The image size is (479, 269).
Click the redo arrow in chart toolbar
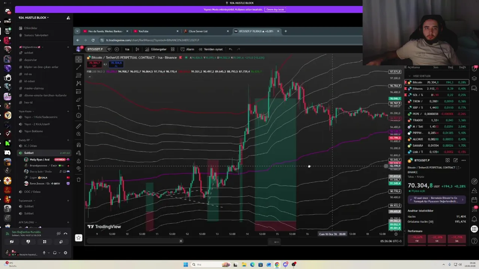[x=238, y=49]
